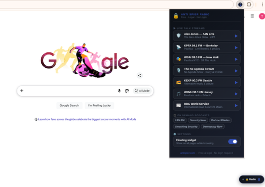The image size is (265, 187).
Task: Click 'International news & current affairs' subtitle
Action: 203,107
